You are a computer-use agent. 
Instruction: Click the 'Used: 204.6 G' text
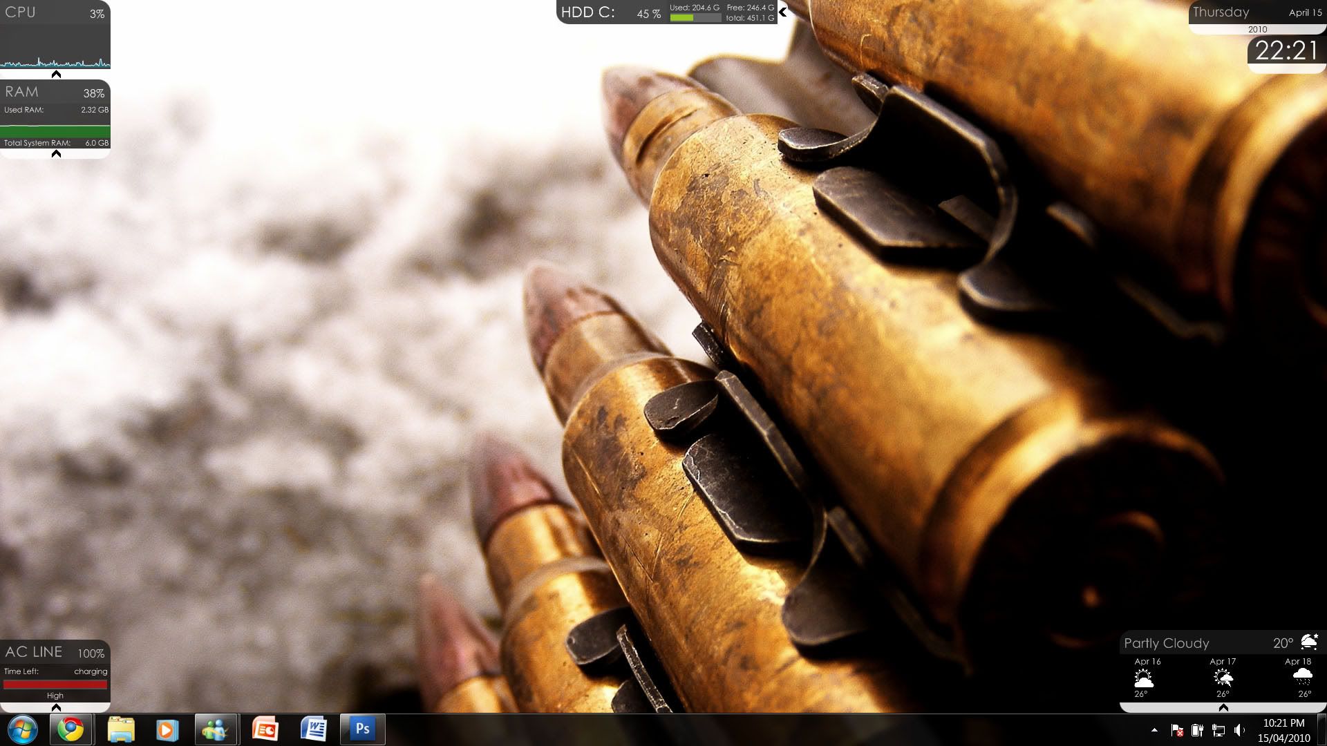point(695,8)
